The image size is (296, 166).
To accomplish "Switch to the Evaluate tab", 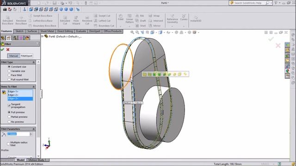I will 81,31.
